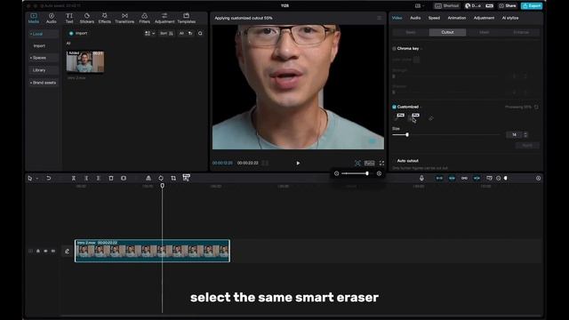Play the video preview
Screen dimensions: 569x320
pos(298,164)
